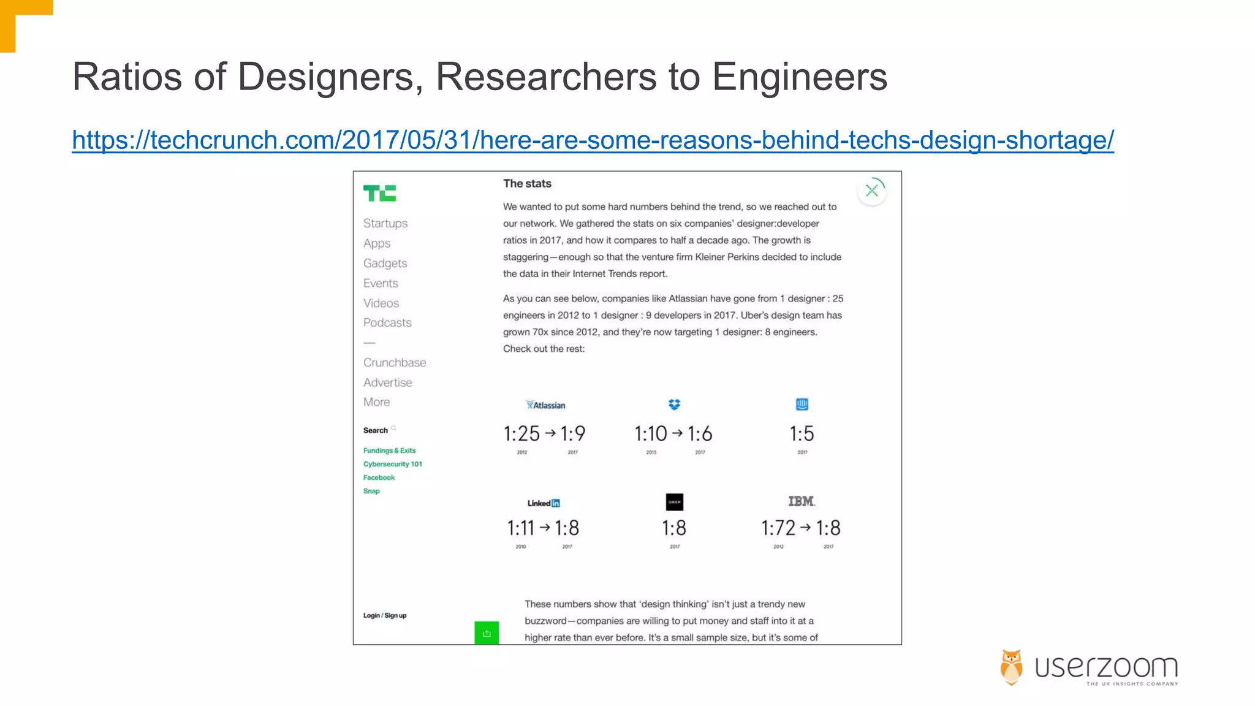Close the article with the X icon
Image resolution: width=1255 pixels, height=706 pixels.
tap(872, 191)
